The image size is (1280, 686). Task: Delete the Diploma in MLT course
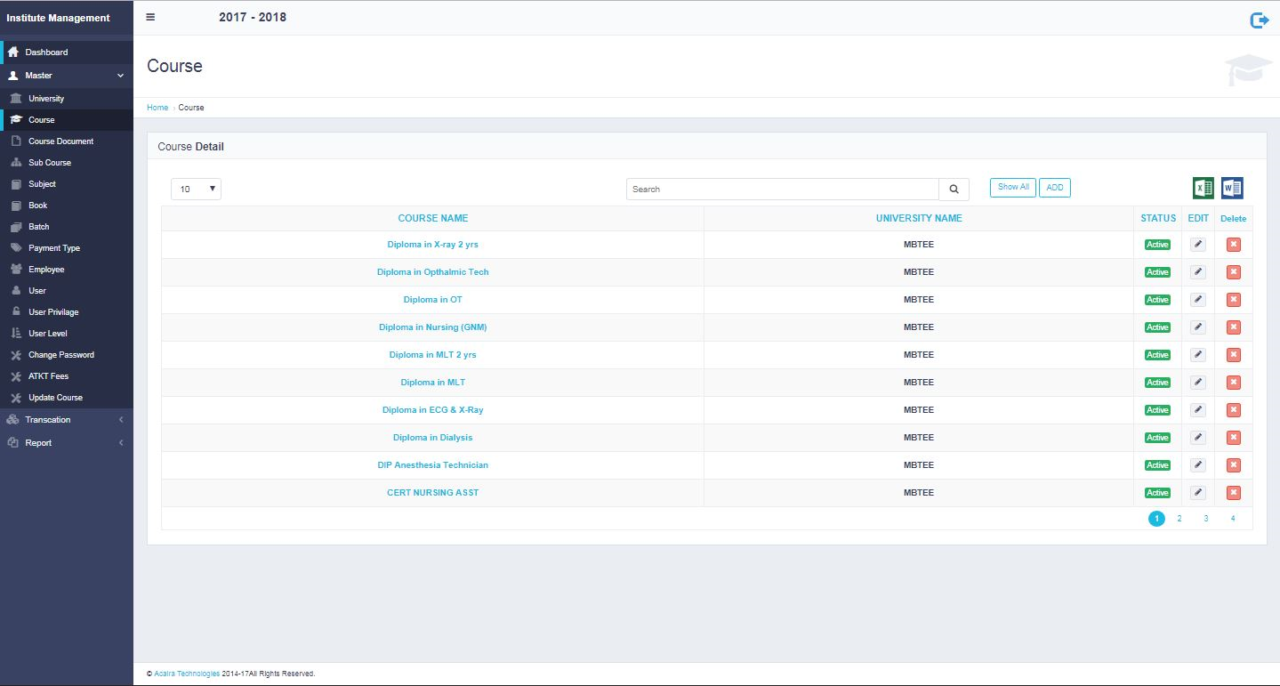(1233, 383)
